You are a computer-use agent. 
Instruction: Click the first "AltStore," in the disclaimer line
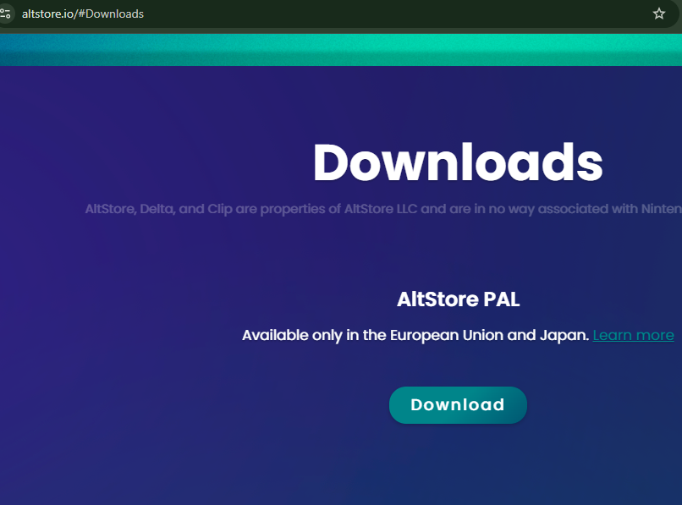pyautogui.click(x=110, y=208)
